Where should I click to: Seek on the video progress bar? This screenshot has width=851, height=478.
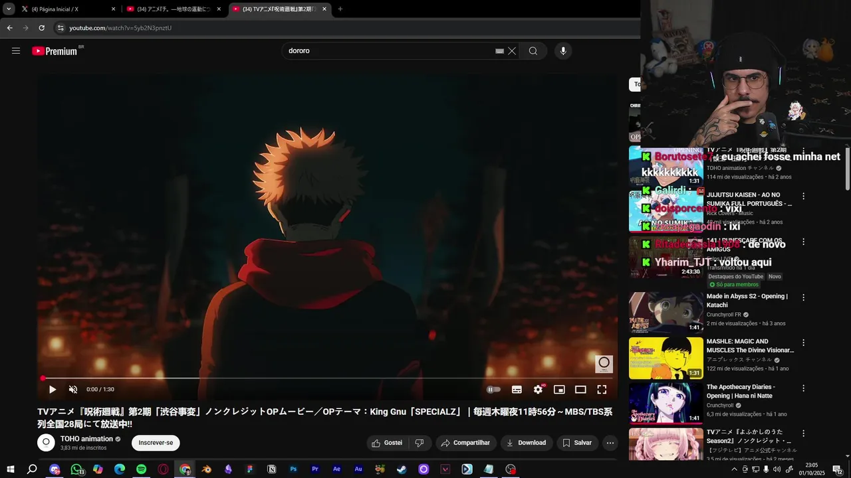(x=327, y=378)
